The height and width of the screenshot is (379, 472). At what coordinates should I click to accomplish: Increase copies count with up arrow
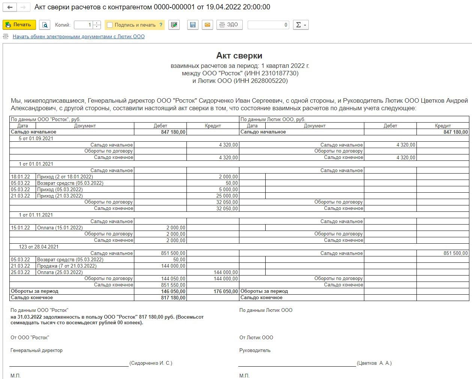[x=97, y=23]
